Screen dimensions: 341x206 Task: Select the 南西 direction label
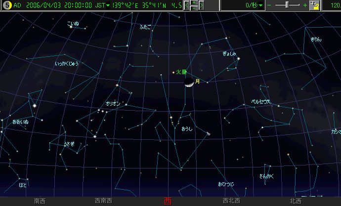(40, 201)
